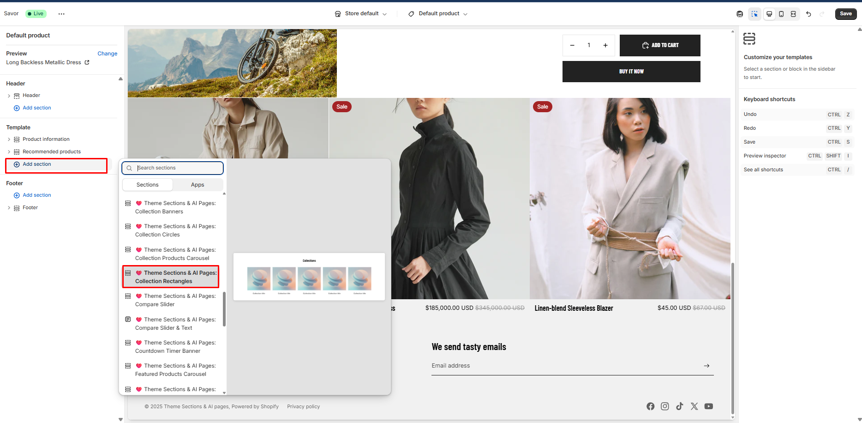The width and height of the screenshot is (862, 423).
Task: Submit email with the arrow icon
Action: pos(706,366)
